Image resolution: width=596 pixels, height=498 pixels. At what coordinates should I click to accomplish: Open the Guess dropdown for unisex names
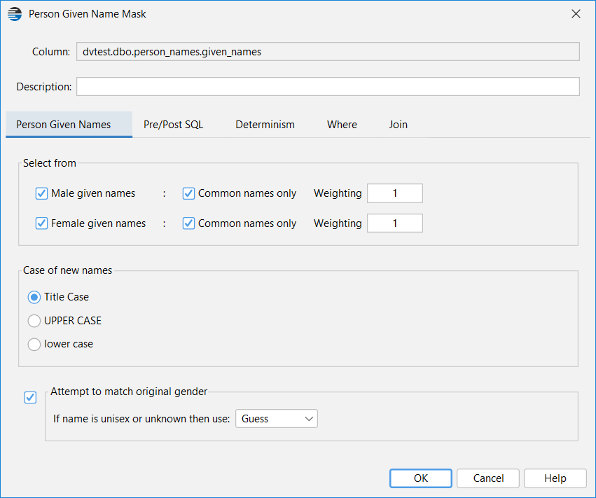pyautogui.click(x=277, y=419)
